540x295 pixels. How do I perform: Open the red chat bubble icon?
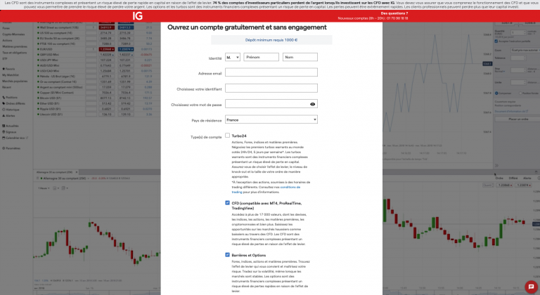[x=531, y=287]
